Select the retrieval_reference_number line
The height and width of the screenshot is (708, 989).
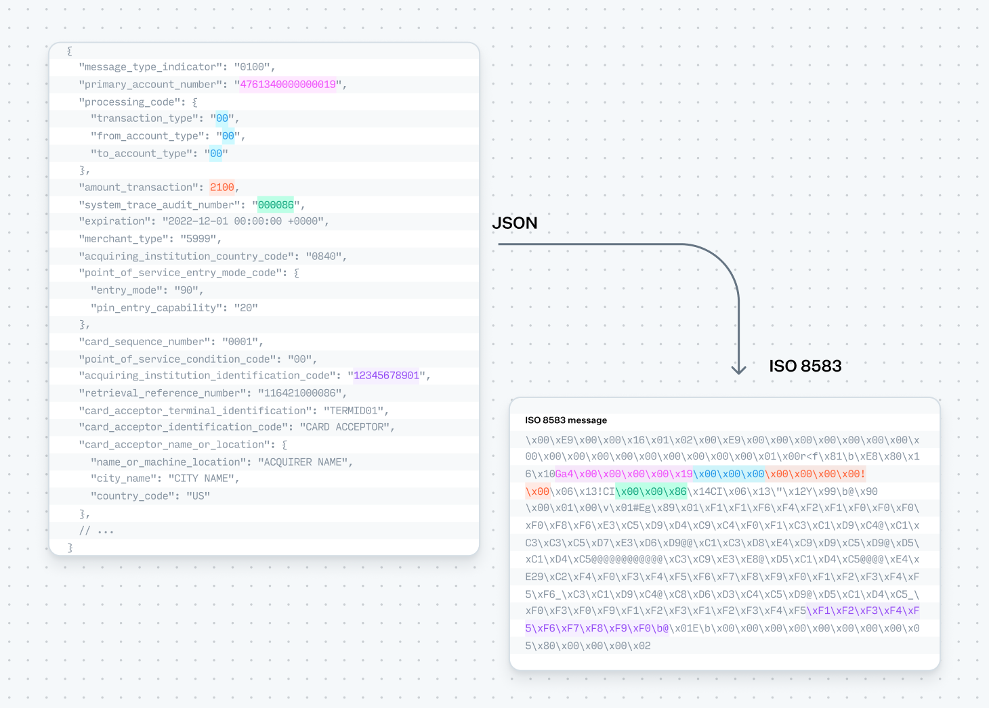click(213, 393)
